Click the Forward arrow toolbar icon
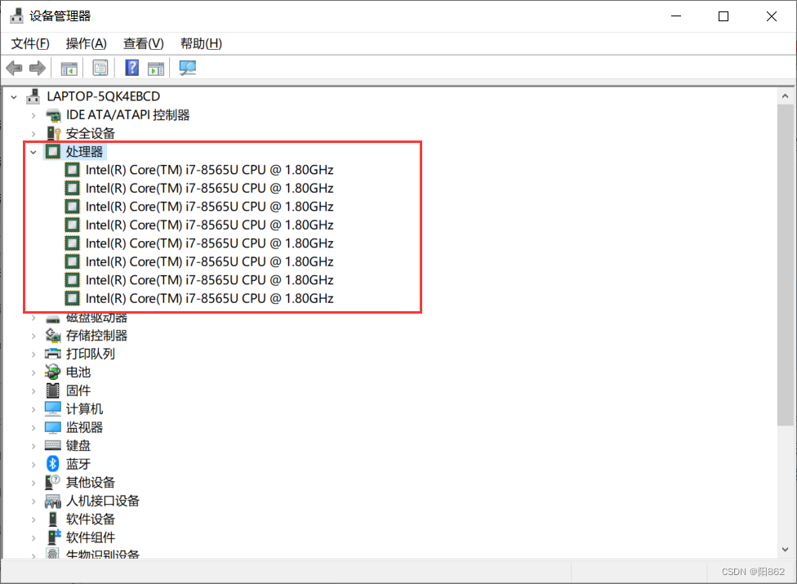Screen dimensions: 797x584 38,68
